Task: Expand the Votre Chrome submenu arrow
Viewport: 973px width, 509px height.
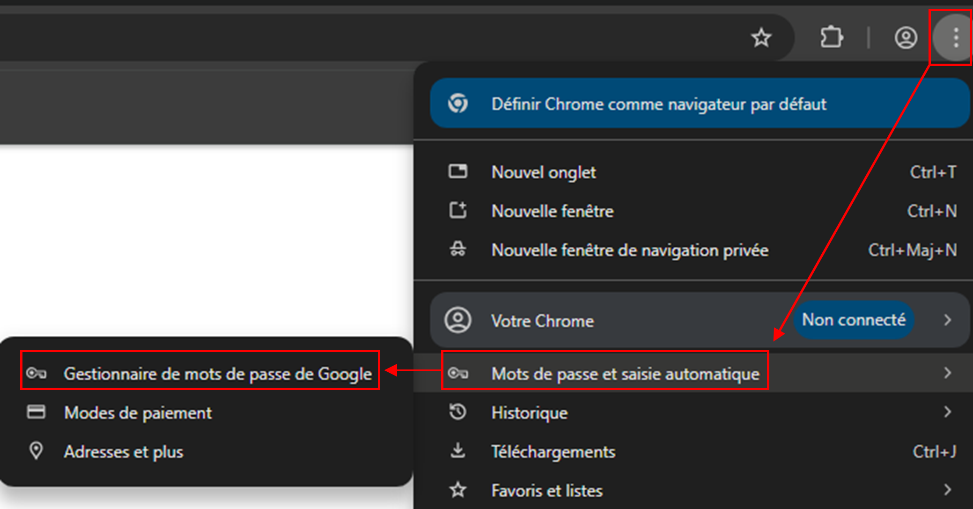Action: coord(948,320)
